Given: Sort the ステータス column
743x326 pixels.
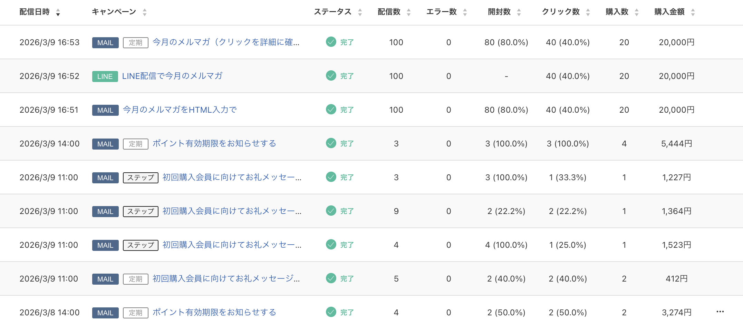Looking at the screenshot, I should pos(360,11).
